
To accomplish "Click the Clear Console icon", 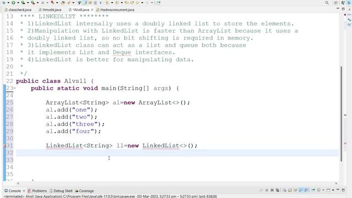I will pyautogui.click(x=284, y=190).
